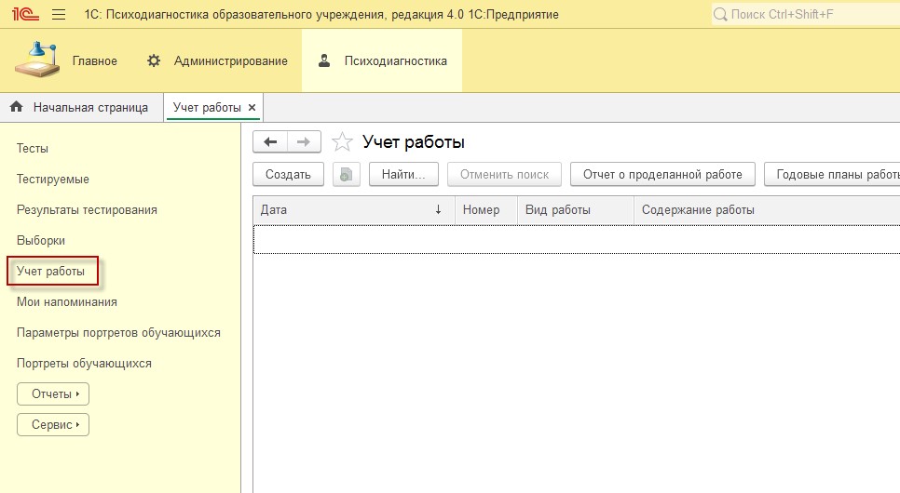This screenshot has height=493, width=900.
Task: Open Тесты in the sidebar
Action: 32,148
